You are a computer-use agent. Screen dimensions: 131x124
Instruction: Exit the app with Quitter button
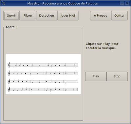coord(120,16)
